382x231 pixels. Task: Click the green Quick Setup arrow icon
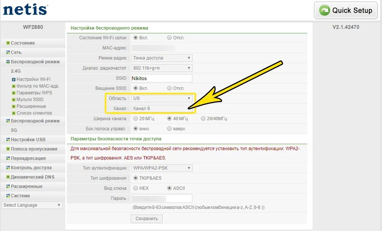point(325,10)
